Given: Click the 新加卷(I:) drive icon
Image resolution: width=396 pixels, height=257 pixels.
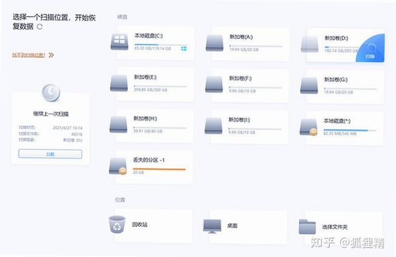Looking at the screenshot, I should coord(214,126).
